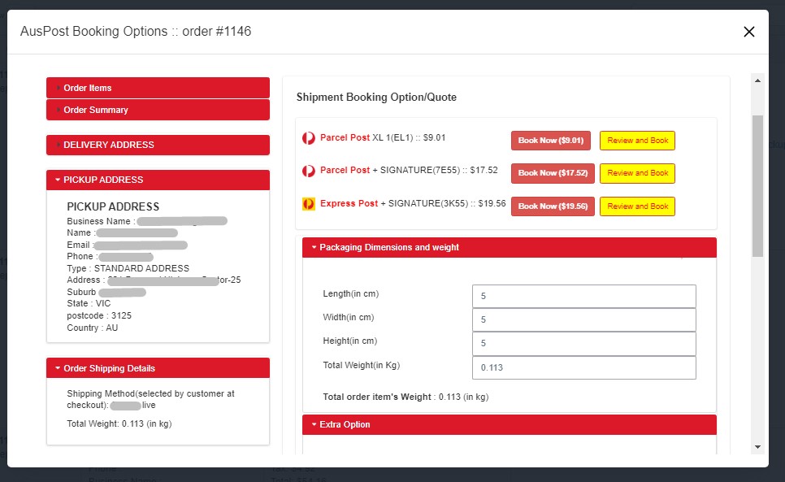Click 'Total order item's Weight' line
Image resolution: width=785 pixels, height=482 pixels.
coord(406,397)
